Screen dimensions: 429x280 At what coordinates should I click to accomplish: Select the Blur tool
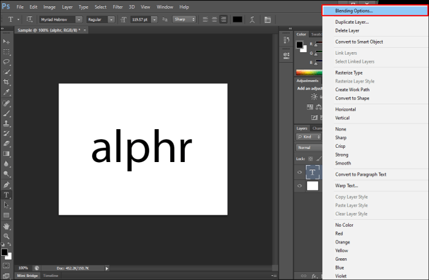(6, 164)
